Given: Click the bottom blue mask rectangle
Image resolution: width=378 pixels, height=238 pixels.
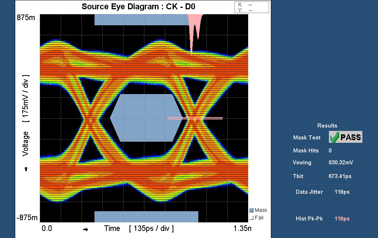Looking at the screenshot, I should click(x=146, y=216).
